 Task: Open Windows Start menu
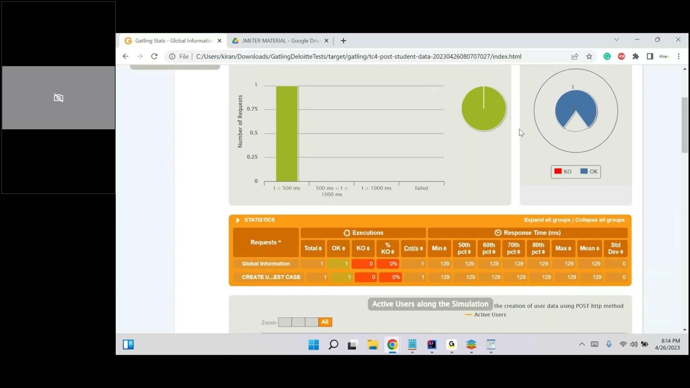click(314, 344)
